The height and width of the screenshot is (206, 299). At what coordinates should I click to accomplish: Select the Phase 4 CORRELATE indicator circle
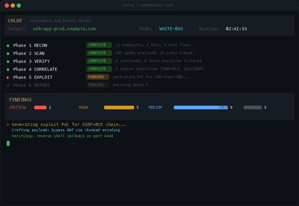tap(7, 69)
